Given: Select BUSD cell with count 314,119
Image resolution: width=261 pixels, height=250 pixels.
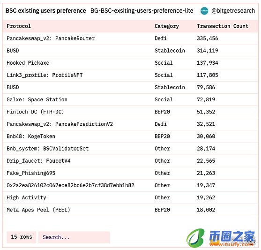Looking at the screenshot, I should 13,51.
